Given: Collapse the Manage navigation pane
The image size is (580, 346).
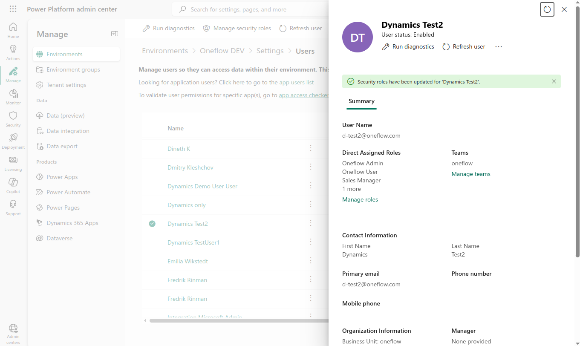Looking at the screenshot, I should 115,34.
